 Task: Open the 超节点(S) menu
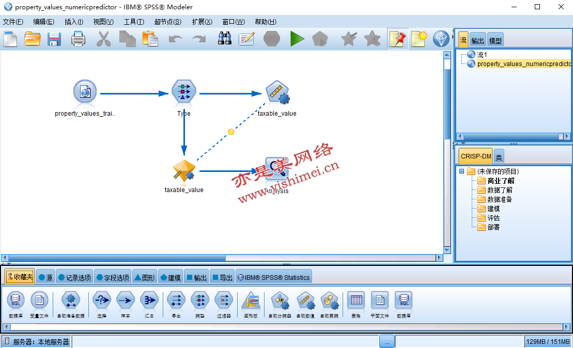[x=168, y=22]
